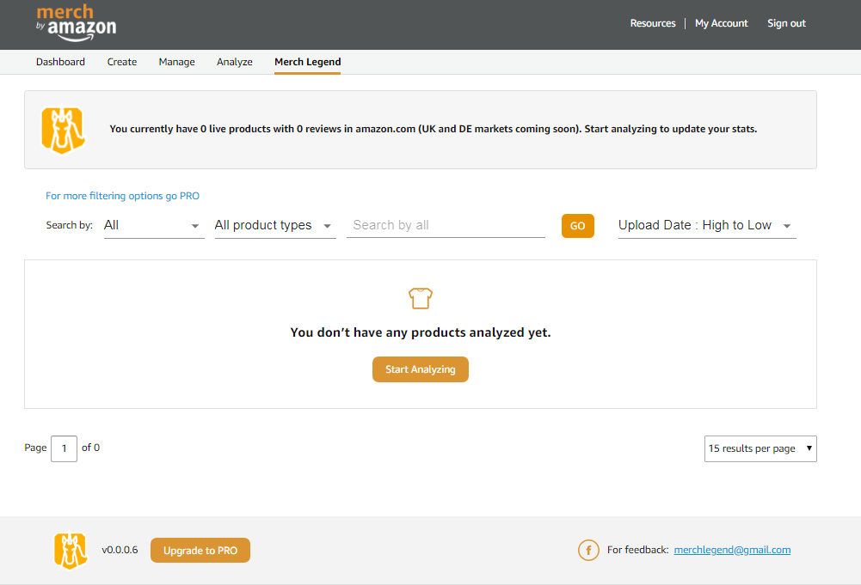The width and height of the screenshot is (861, 585).
Task: Click the Upgrade to PRO button
Action: click(x=200, y=551)
